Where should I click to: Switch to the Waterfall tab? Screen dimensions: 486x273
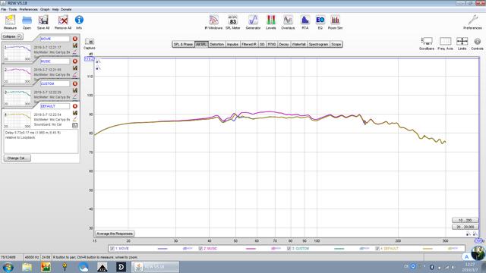point(298,44)
